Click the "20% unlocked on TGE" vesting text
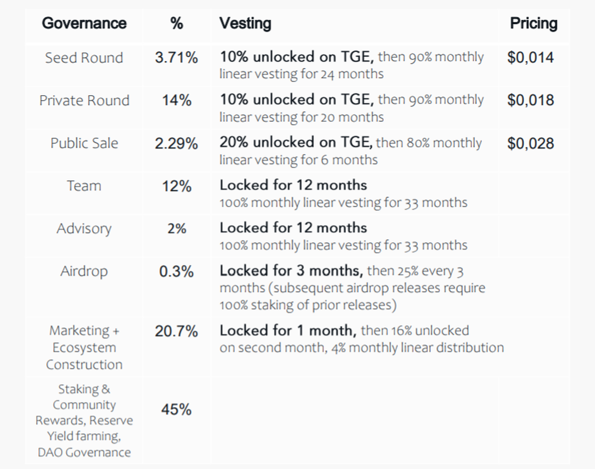The image size is (595, 469). (x=296, y=143)
